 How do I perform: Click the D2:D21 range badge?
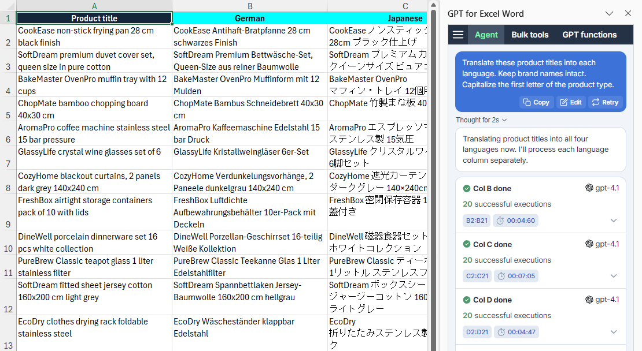coord(477,331)
